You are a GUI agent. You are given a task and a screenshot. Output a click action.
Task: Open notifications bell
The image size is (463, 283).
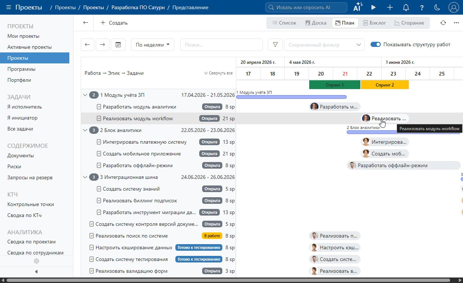click(x=406, y=7)
